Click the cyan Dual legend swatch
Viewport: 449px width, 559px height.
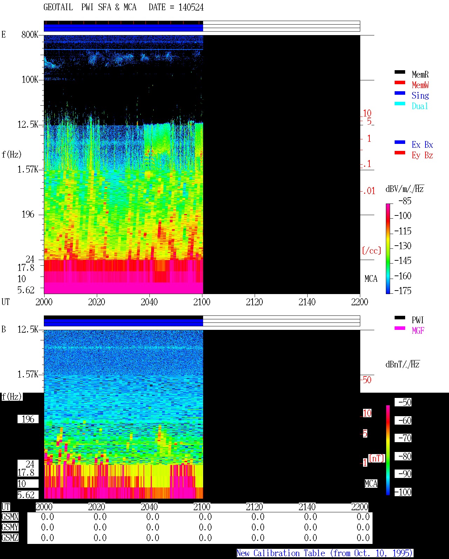400,104
